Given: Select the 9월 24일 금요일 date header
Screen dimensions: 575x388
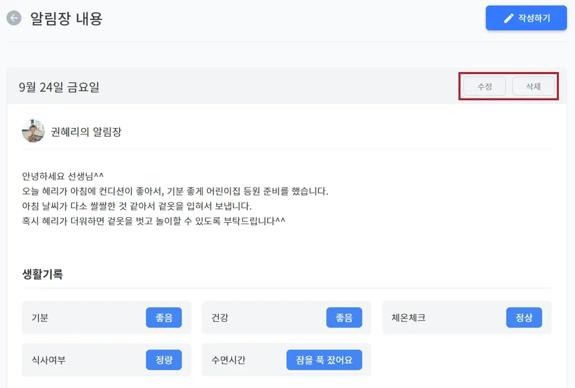Looking at the screenshot, I should [x=59, y=87].
